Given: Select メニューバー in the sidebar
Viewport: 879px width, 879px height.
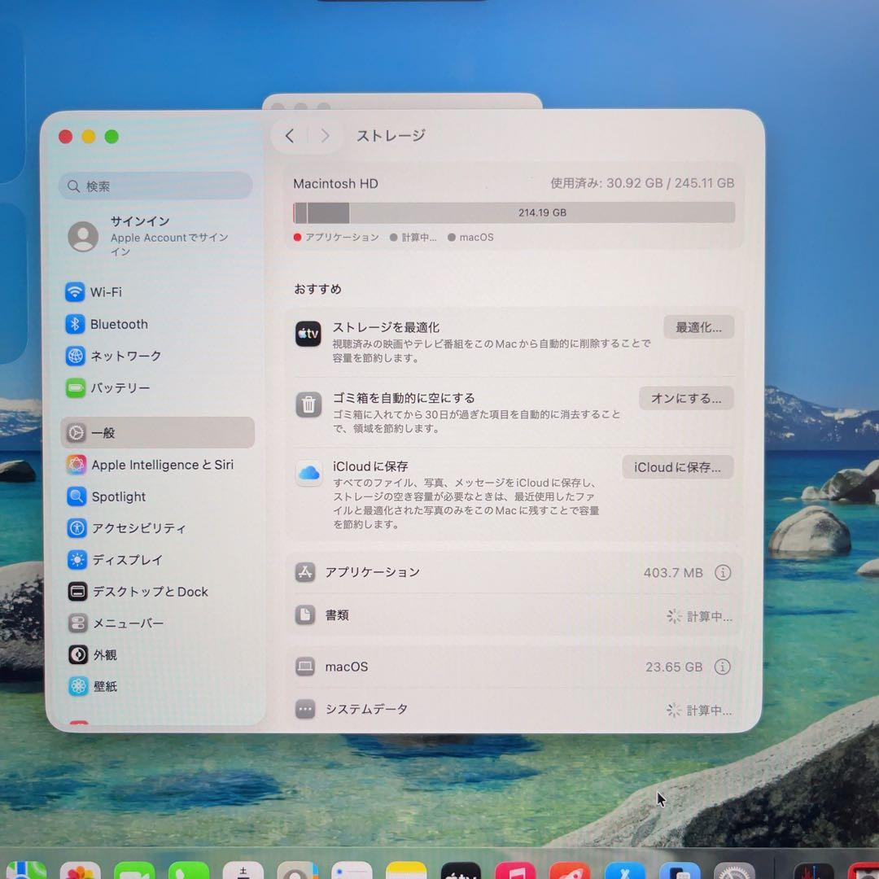Looking at the screenshot, I should coord(128,623).
